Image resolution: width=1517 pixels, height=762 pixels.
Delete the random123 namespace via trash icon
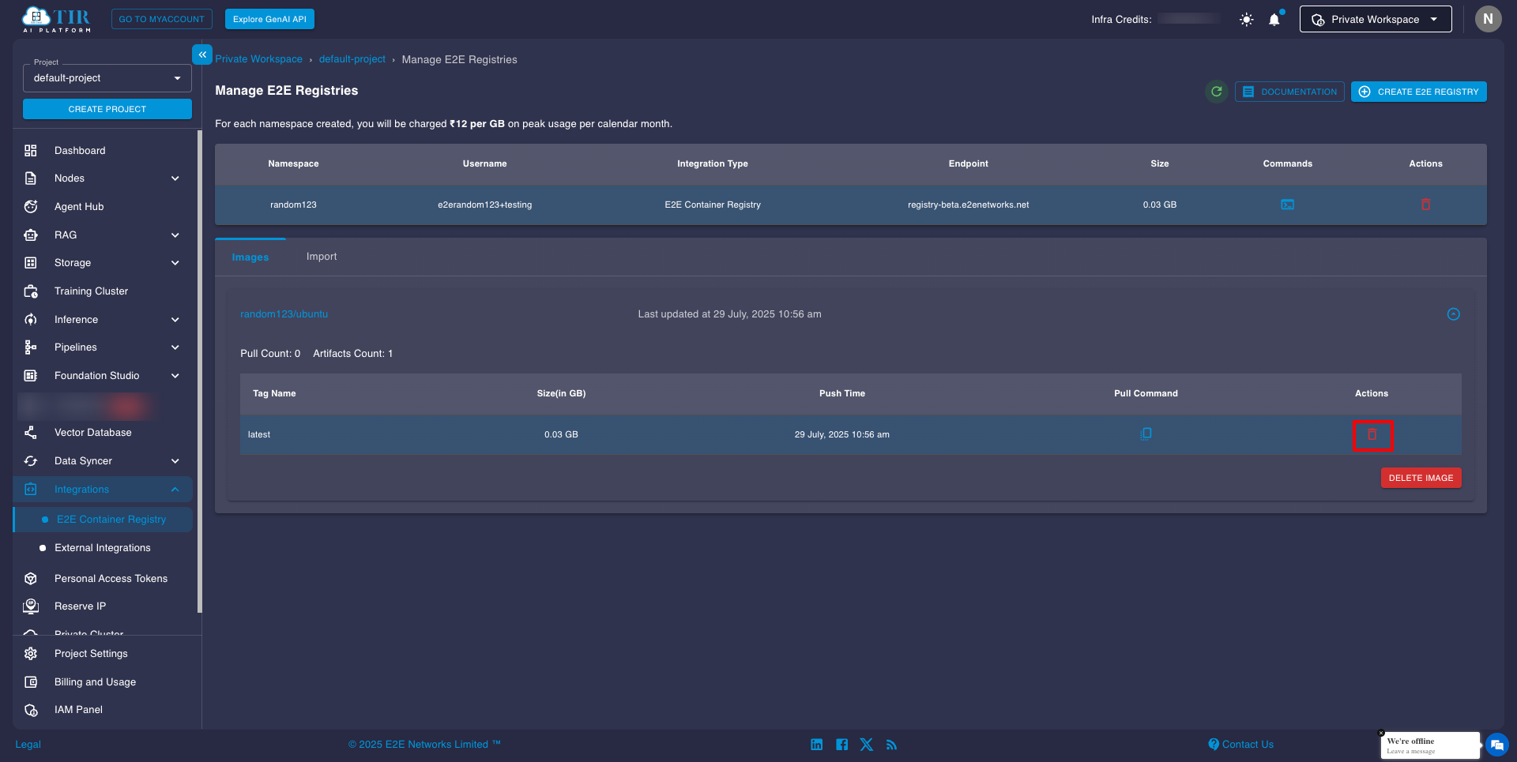1425,205
